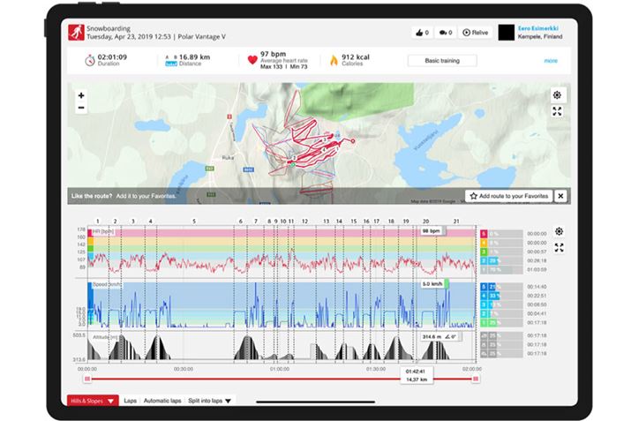Open Basic training selection box
This screenshot has height=421, width=631.
pos(441,61)
